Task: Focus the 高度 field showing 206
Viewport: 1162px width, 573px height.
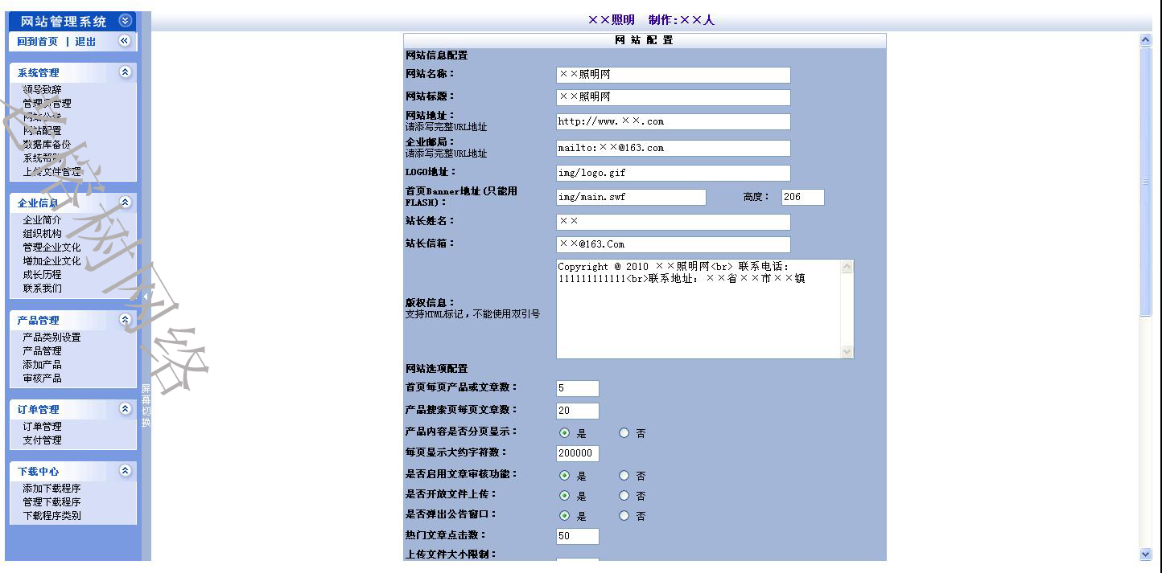Action: click(803, 197)
